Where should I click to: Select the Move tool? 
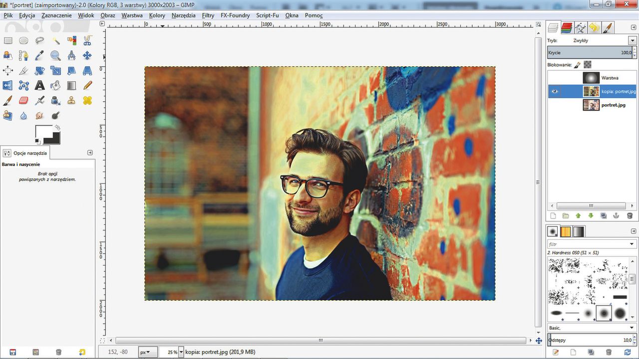87,55
